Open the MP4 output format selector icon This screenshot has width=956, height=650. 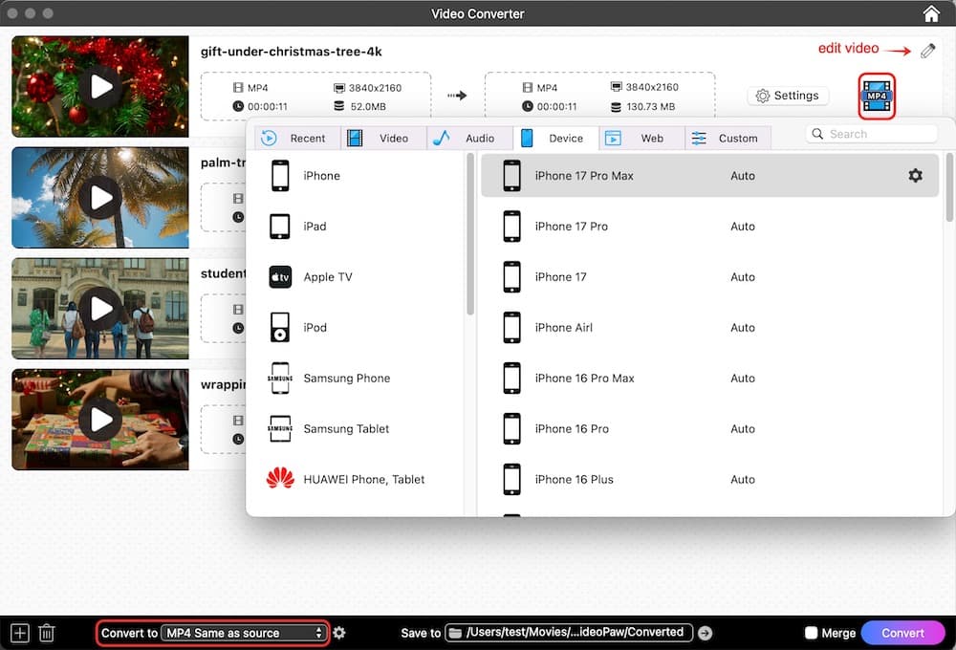click(876, 96)
